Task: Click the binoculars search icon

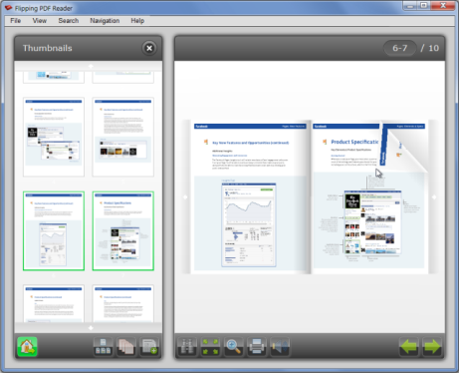Action: coord(187,347)
